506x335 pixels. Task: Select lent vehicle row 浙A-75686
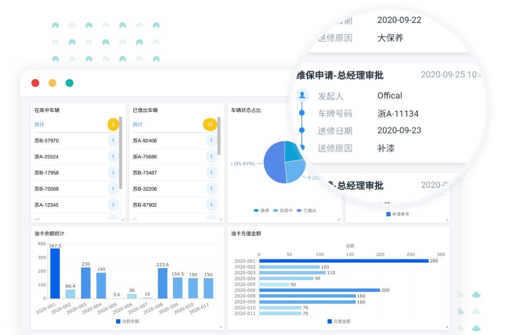pos(175,157)
